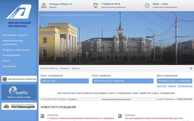Select Сегодня date shortcut
Image resolution: width=194 pixels, height=121 pixels.
161,86
